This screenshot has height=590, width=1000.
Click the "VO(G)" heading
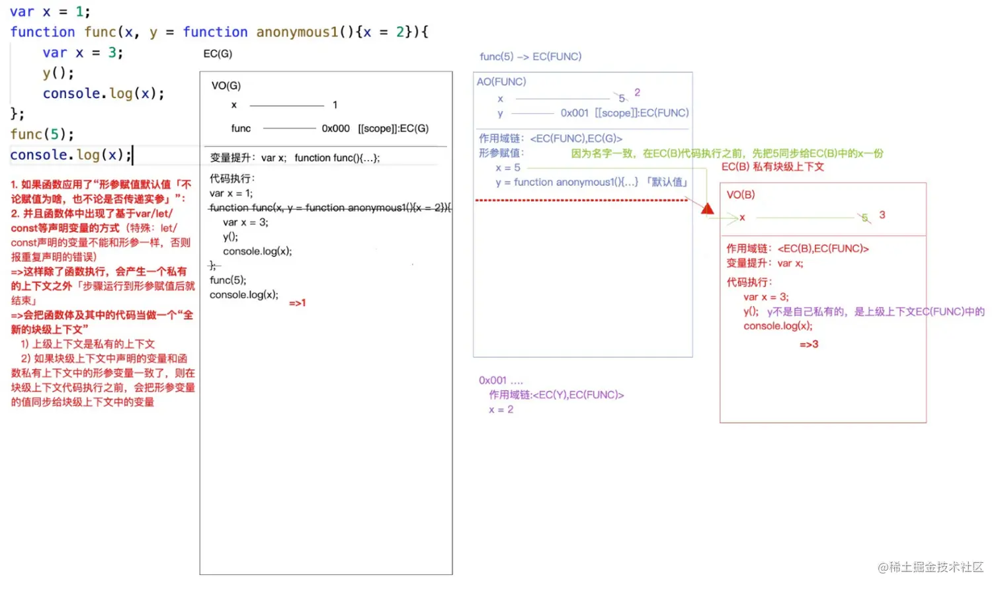coord(226,85)
